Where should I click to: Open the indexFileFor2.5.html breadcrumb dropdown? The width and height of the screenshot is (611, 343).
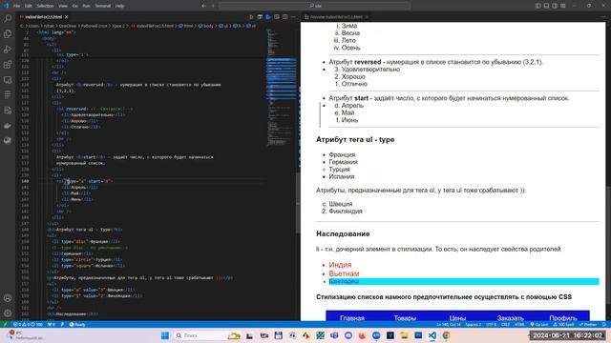pos(152,26)
